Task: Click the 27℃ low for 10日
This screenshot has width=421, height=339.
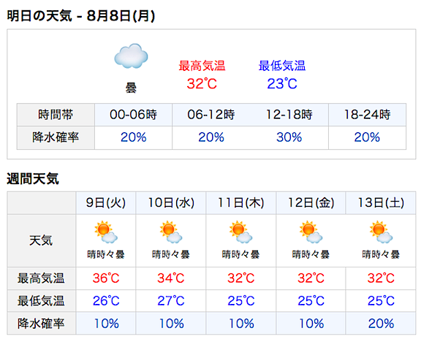Action: point(171,300)
